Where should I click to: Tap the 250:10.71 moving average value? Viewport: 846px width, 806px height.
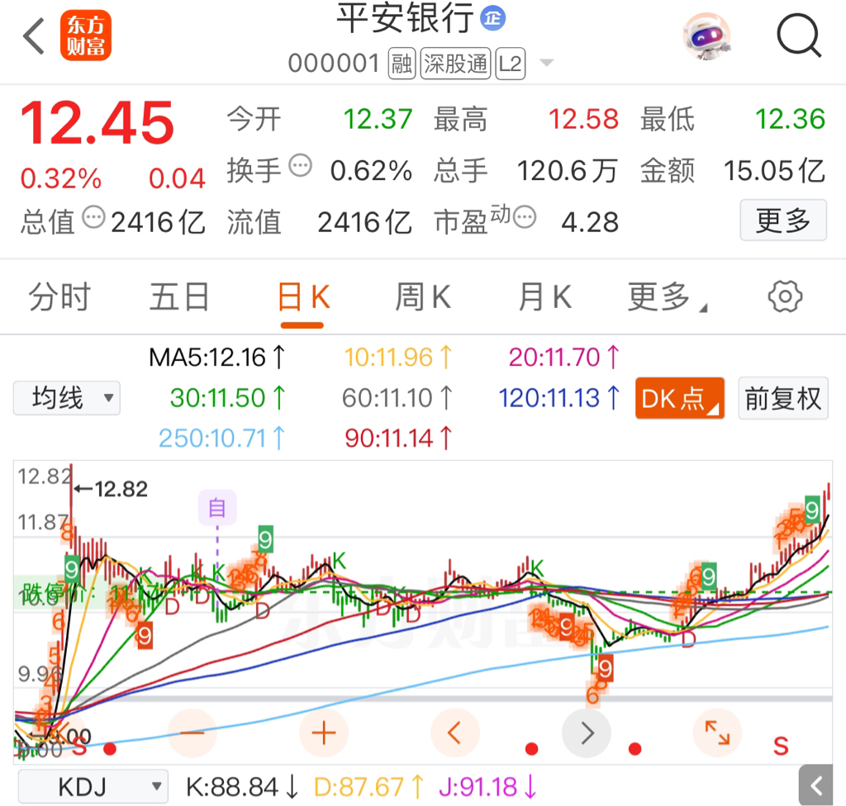221,438
